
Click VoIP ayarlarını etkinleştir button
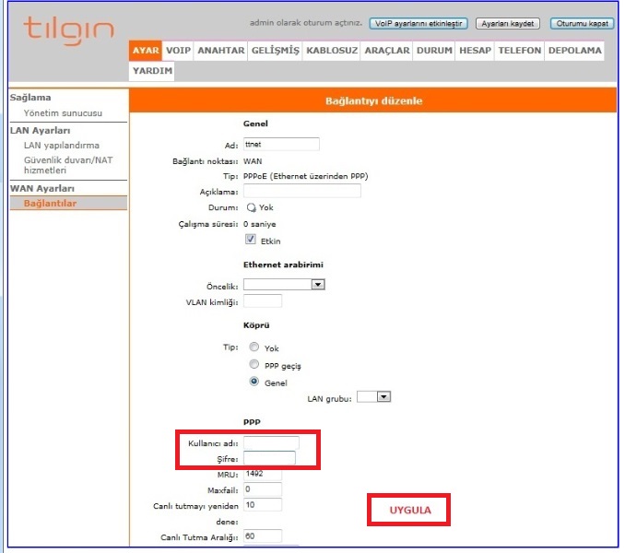pyautogui.click(x=419, y=23)
